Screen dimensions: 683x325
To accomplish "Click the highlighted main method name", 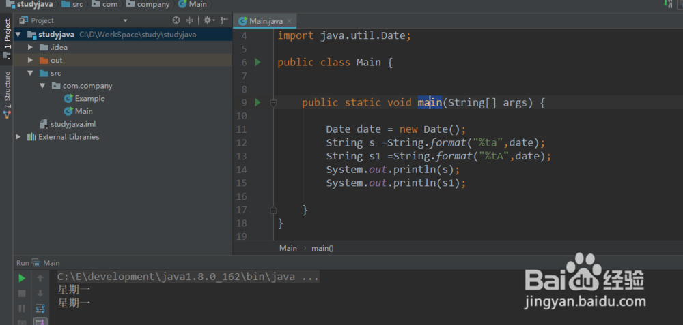I will pyautogui.click(x=430, y=102).
